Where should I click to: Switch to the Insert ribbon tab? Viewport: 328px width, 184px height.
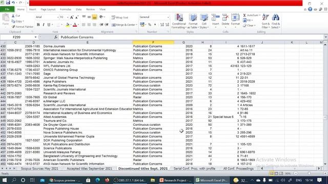coord(32,9)
